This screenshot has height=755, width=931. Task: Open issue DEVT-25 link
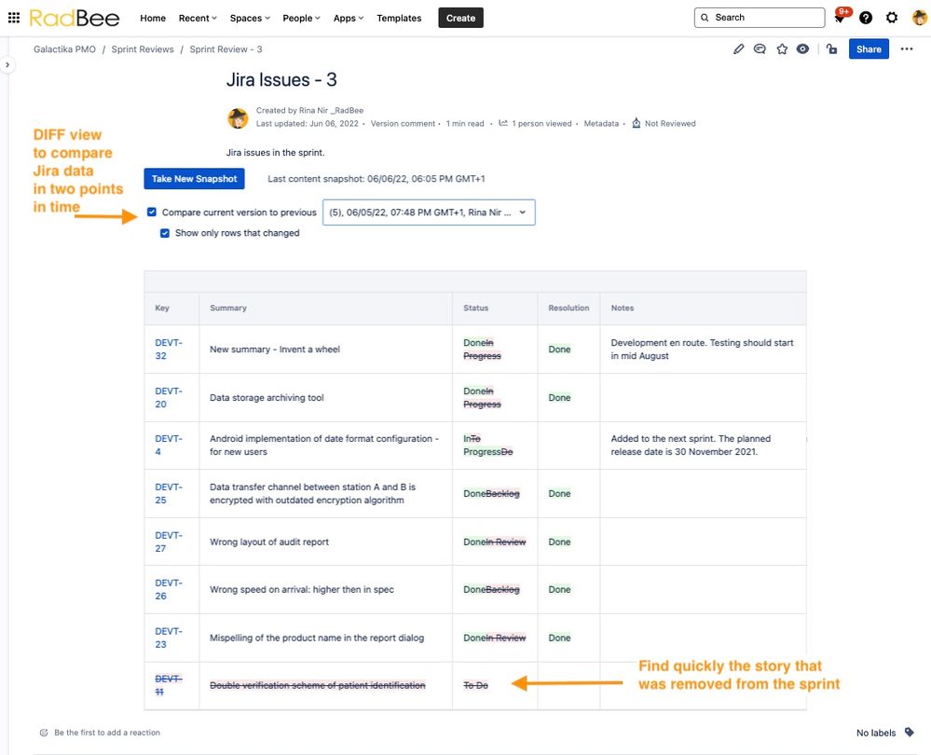click(x=169, y=493)
